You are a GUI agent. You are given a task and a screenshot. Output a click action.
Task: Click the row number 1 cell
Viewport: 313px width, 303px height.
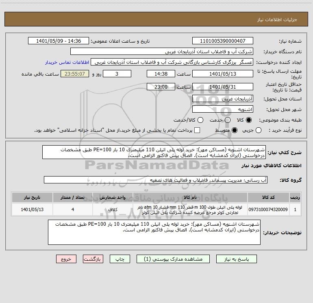[295, 209]
